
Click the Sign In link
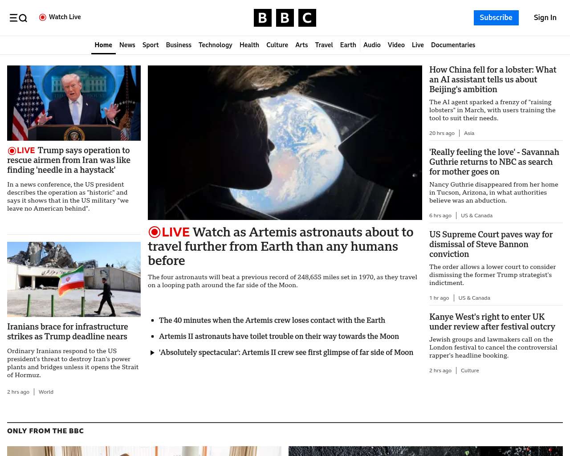click(545, 18)
